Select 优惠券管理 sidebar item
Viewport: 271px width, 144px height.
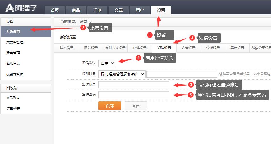pyautogui.click(x=15, y=75)
